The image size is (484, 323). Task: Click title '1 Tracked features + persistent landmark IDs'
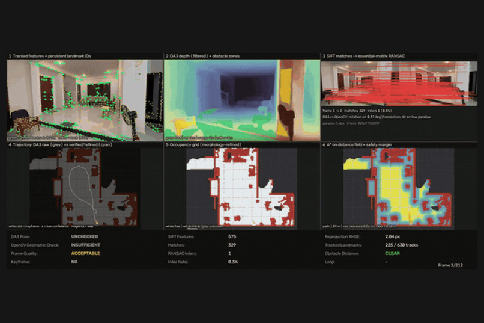(x=50, y=56)
